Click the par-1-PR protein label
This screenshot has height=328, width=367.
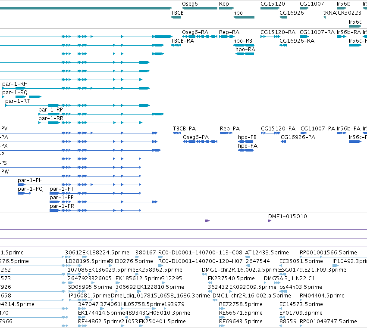62,206
